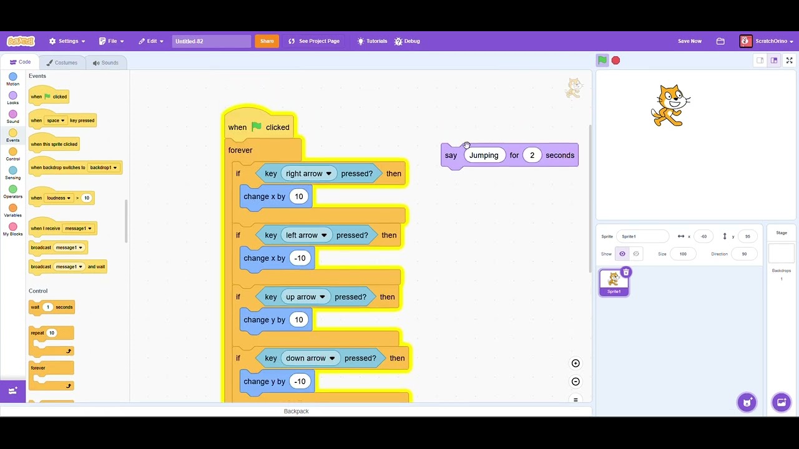Select the Motion block category
This screenshot has width=799, height=449.
click(12, 79)
